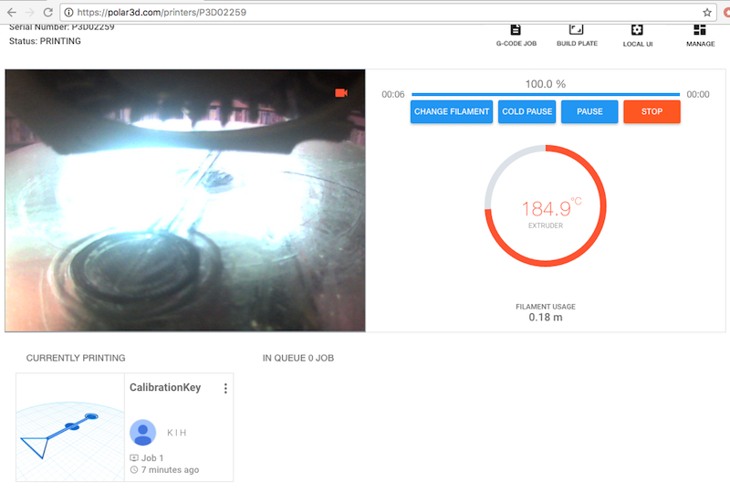Click the COLD PAUSE button
Viewport: 730px width, 493px height.
(x=527, y=111)
